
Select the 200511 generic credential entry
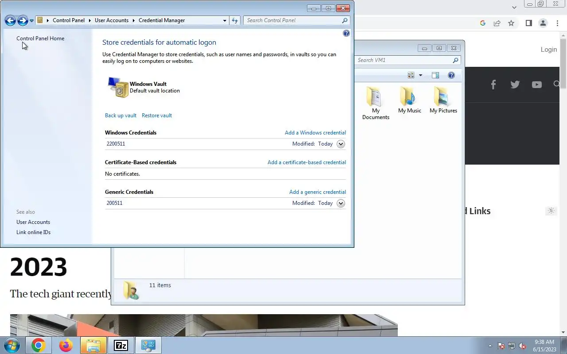[225, 203]
